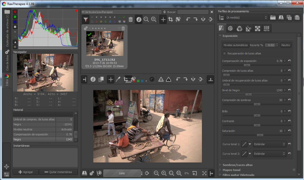Click the zoom to fit icon
Screen dimensions: 304x180
[x=171, y=173]
